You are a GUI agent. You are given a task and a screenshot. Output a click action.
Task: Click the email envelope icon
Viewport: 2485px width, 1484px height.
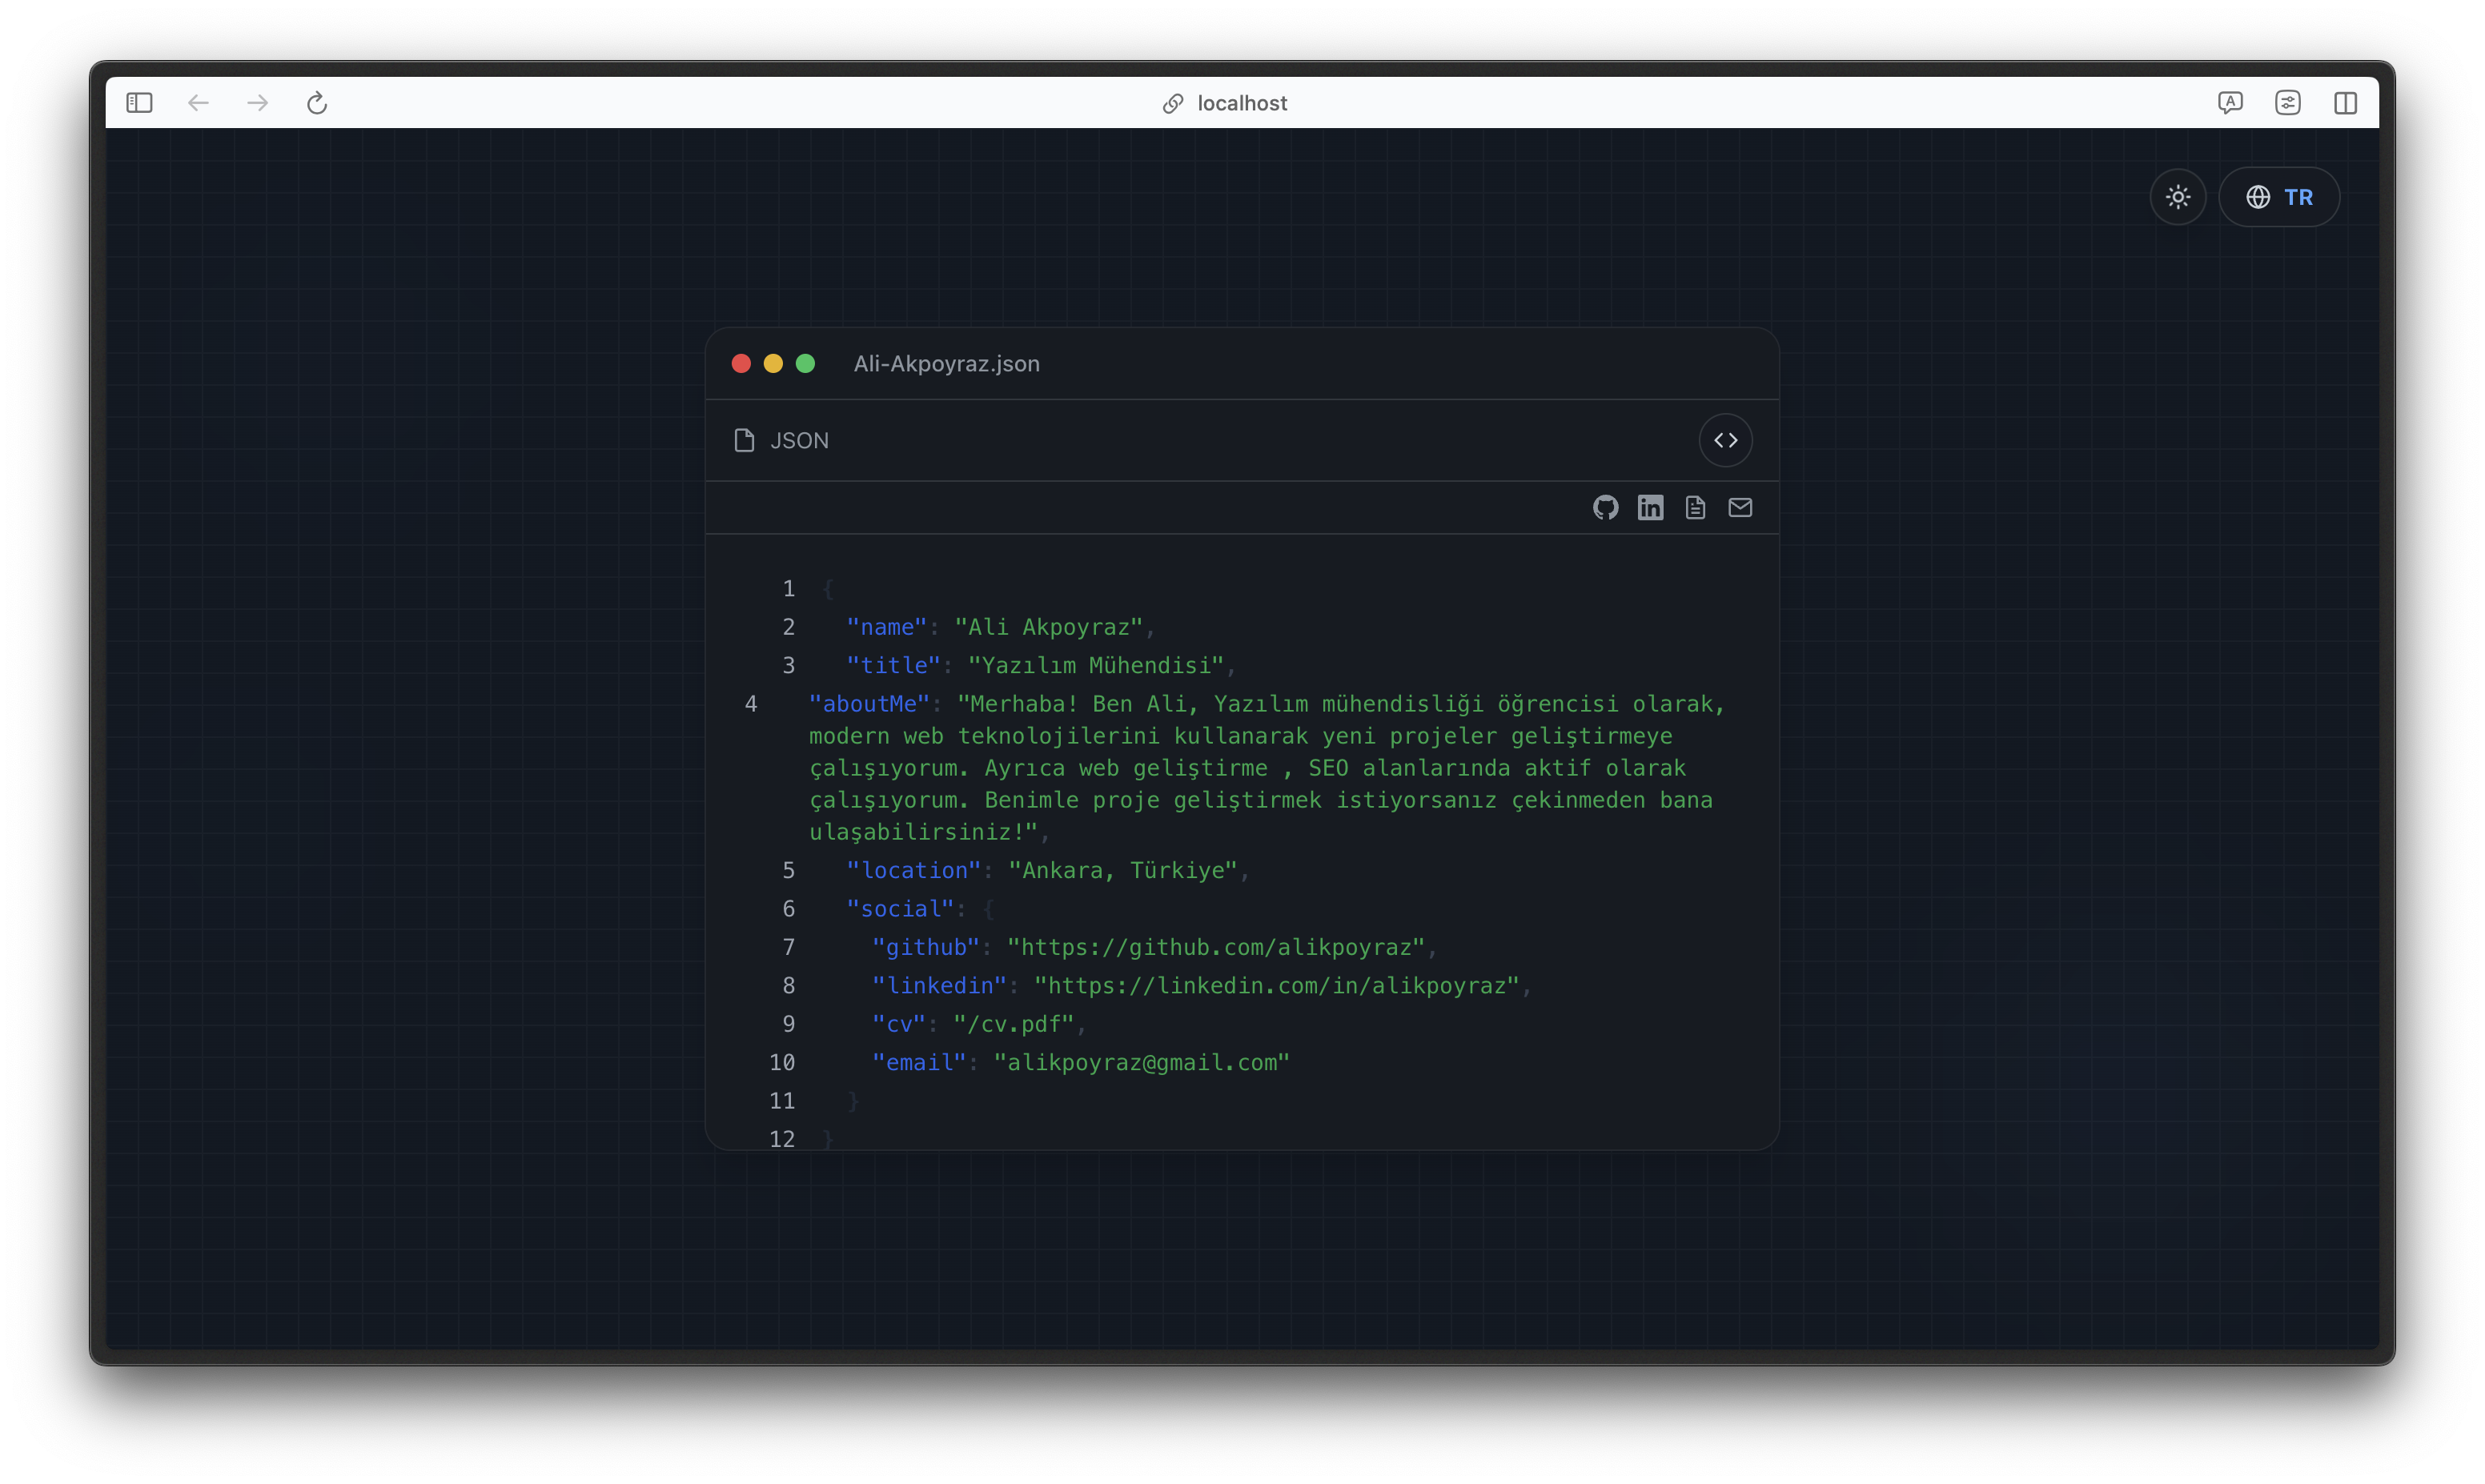click(x=1740, y=507)
